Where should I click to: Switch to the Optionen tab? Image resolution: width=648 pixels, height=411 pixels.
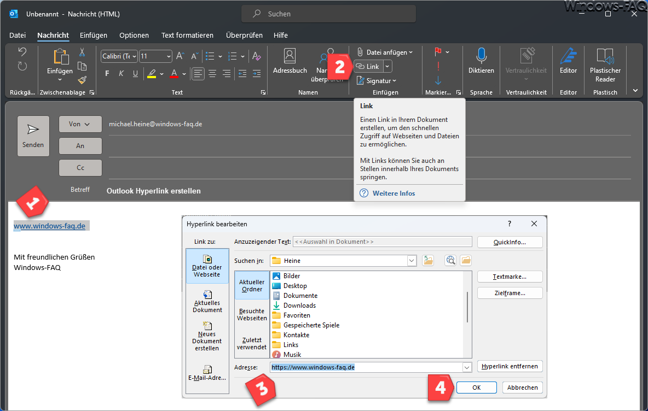pyautogui.click(x=134, y=35)
